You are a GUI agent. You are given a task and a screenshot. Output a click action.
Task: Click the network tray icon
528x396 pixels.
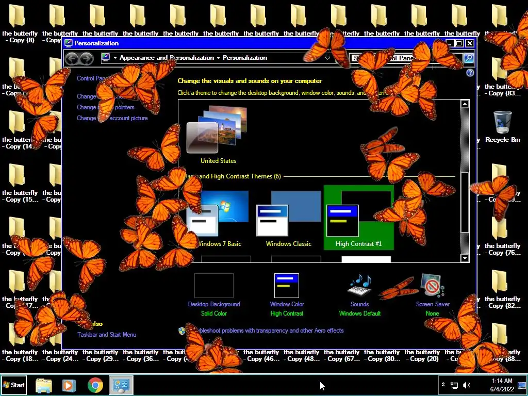454,385
